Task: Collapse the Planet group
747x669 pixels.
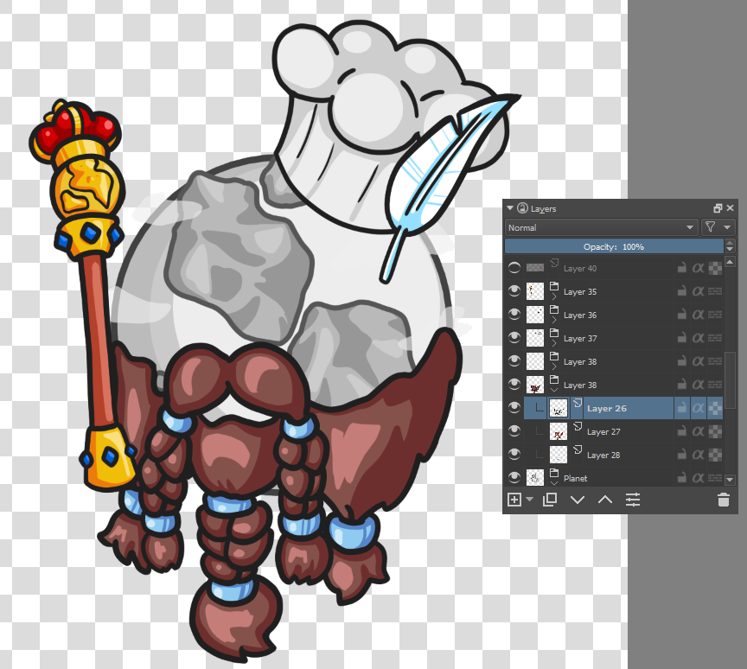Action: click(554, 483)
